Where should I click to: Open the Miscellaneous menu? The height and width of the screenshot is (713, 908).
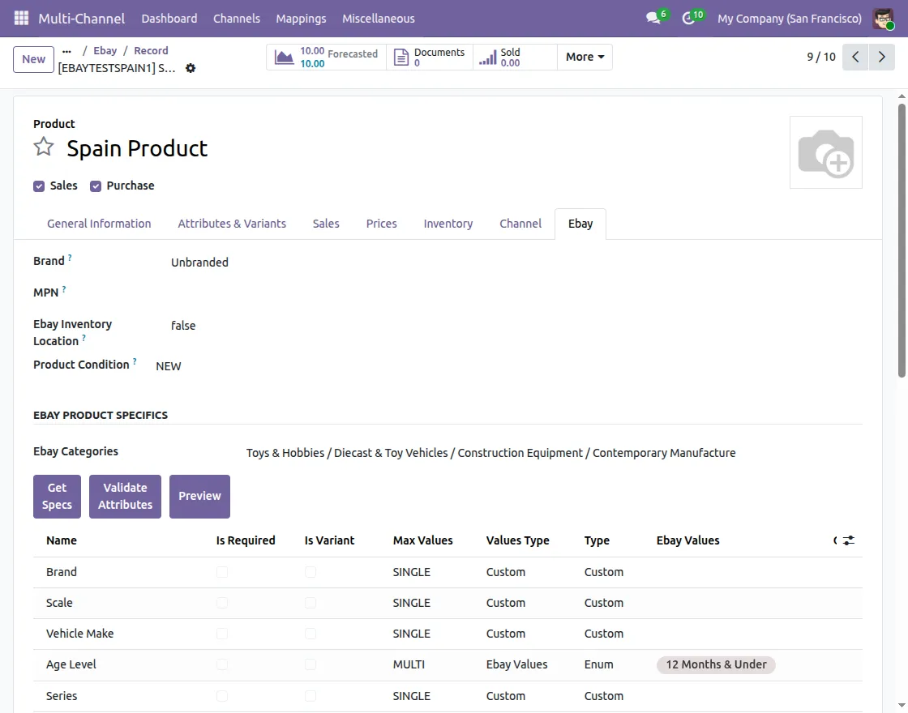[378, 19]
